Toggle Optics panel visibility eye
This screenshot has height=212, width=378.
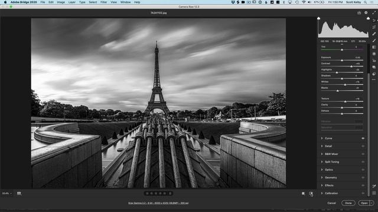pos(363,170)
